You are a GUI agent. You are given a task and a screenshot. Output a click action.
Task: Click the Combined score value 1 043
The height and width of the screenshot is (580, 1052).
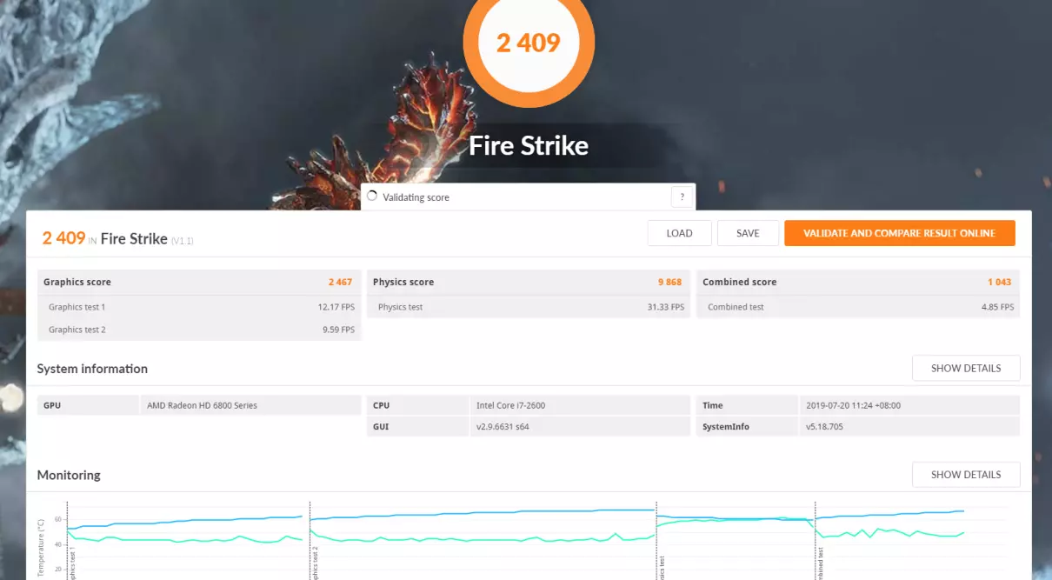pyautogui.click(x=999, y=282)
